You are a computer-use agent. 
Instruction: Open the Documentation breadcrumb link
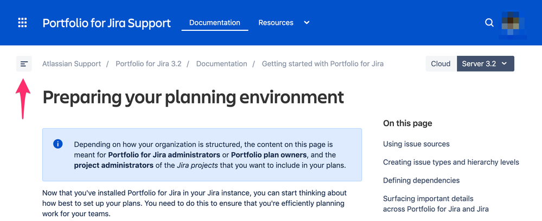(221, 63)
